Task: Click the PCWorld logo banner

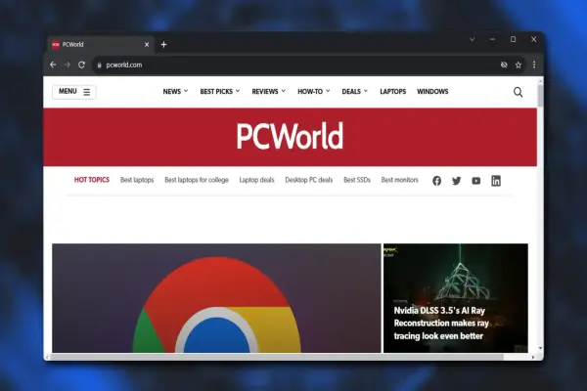Action: [290, 136]
